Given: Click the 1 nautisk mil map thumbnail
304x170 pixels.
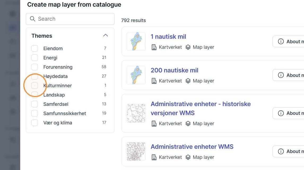Looking at the screenshot, I should point(136,41).
